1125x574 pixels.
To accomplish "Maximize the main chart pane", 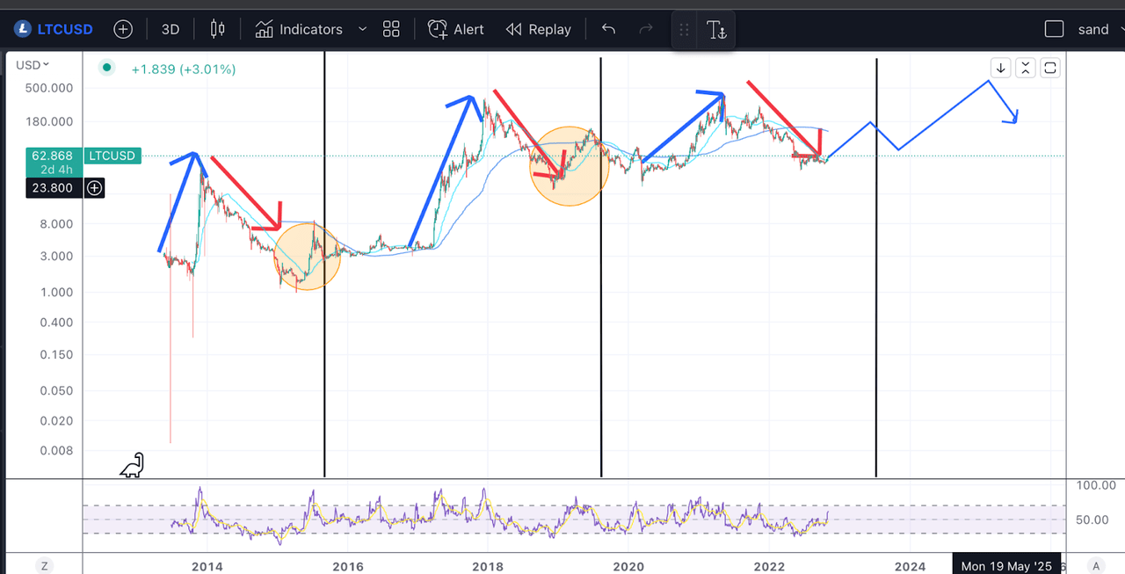I will click(1051, 68).
